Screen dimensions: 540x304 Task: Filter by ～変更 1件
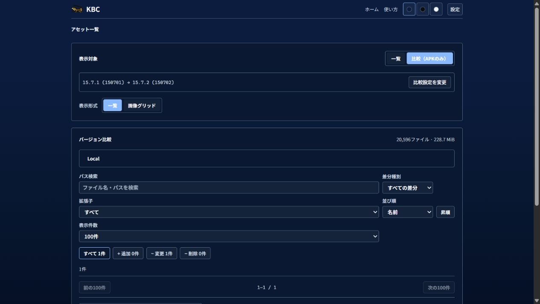coord(162,253)
